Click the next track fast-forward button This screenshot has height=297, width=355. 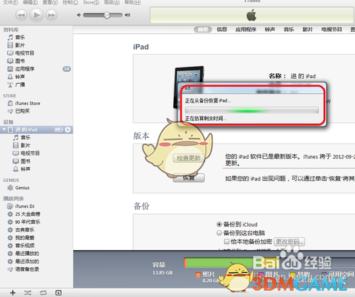click(51, 15)
